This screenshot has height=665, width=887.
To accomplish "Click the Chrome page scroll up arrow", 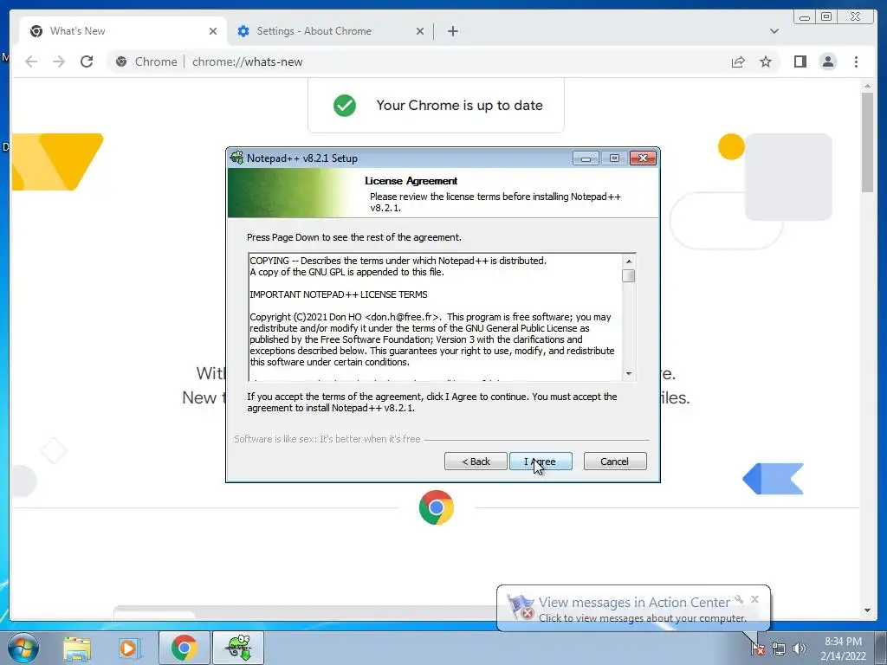I will click(867, 86).
